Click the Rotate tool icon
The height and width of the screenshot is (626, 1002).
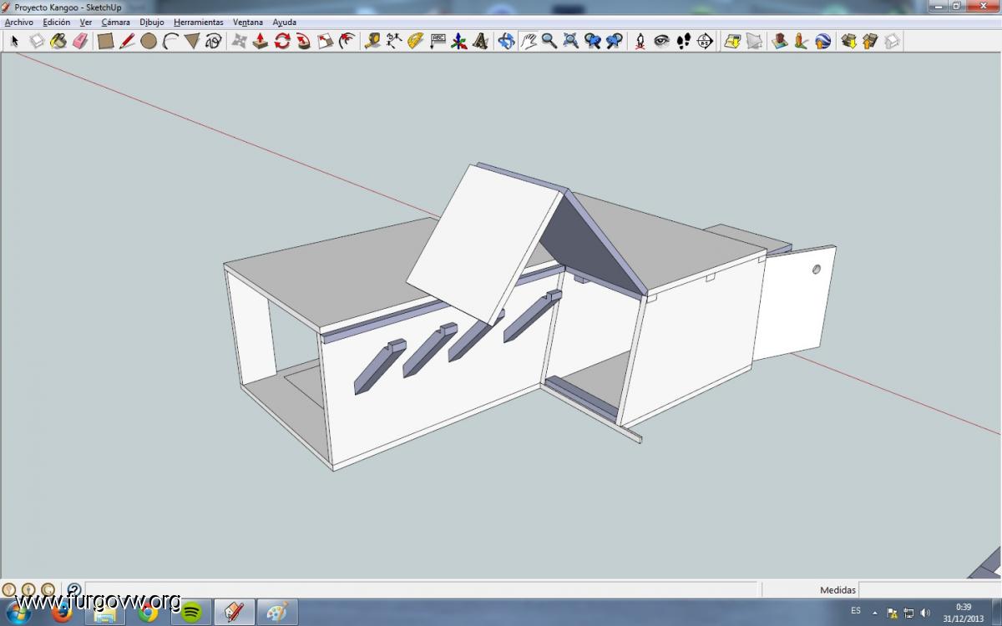[282, 41]
